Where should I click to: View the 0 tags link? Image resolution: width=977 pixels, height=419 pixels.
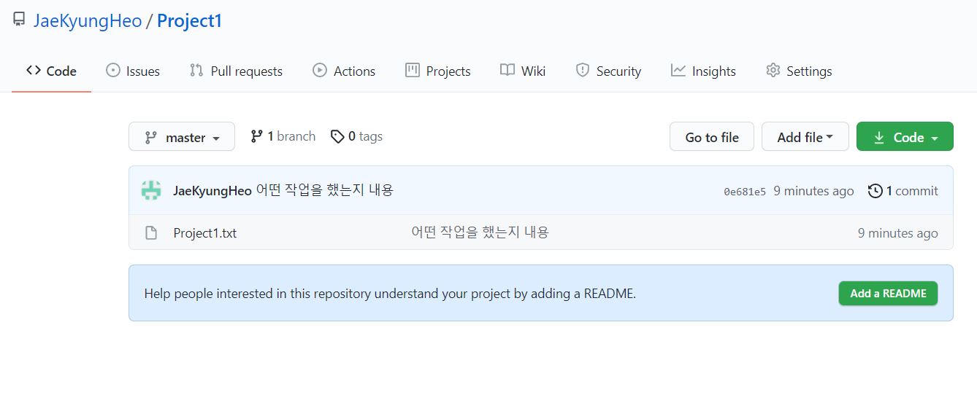(x=356, y=136)
